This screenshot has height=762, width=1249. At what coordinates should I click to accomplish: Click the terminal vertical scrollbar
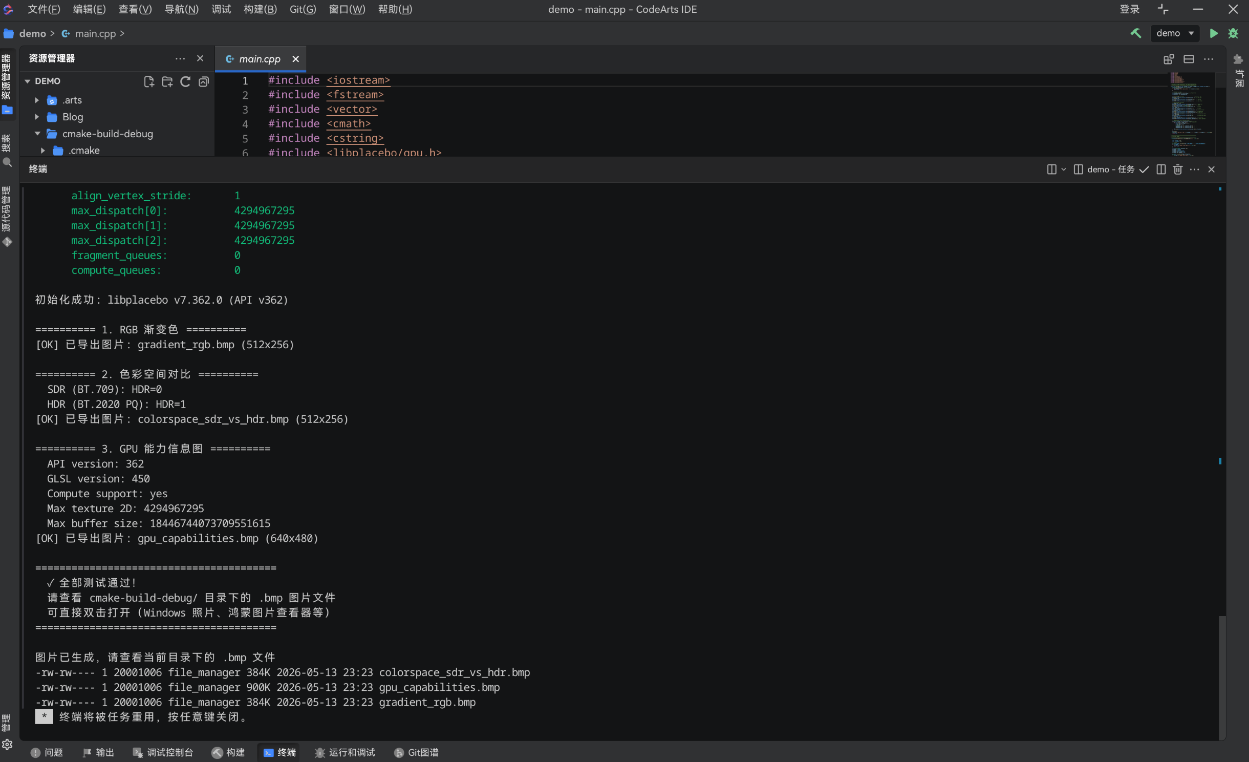click(1222, 677)
